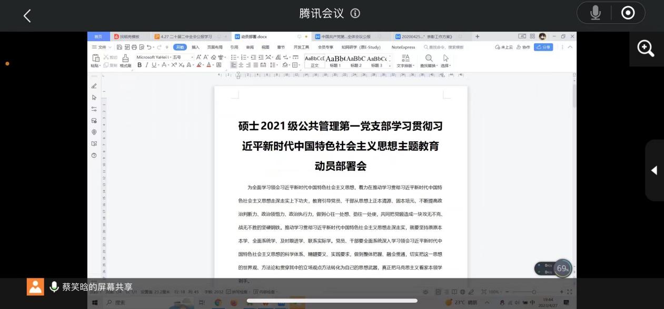Toggle bold formatting
This screenshot has height=309, width=664.
pos(140,65)
